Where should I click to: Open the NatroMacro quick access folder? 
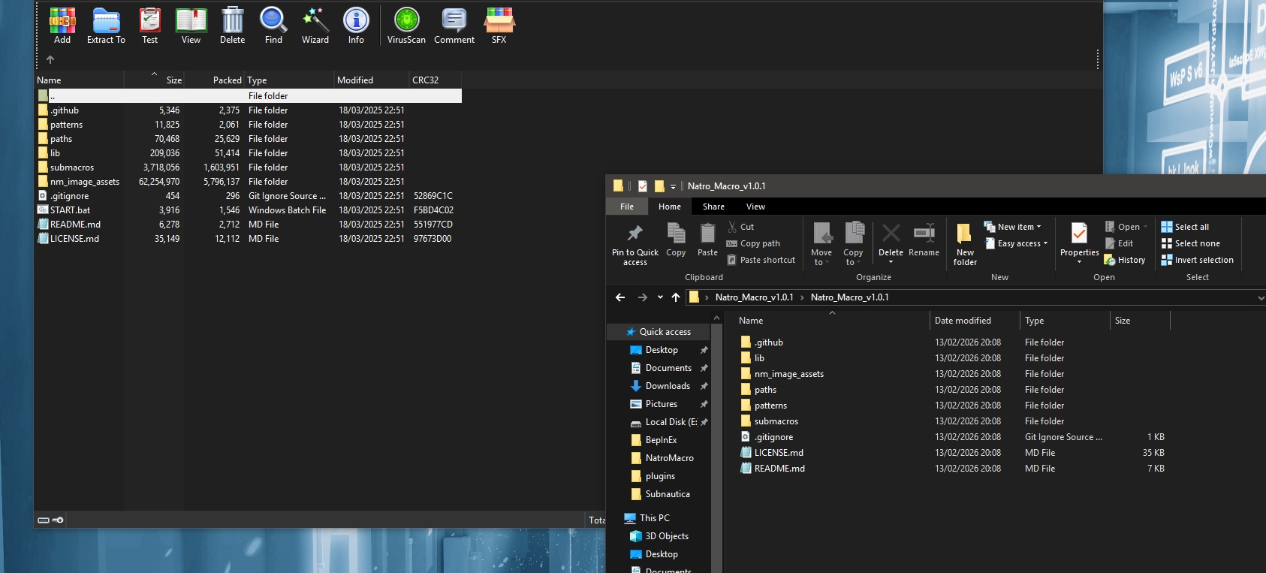(669, 458)
